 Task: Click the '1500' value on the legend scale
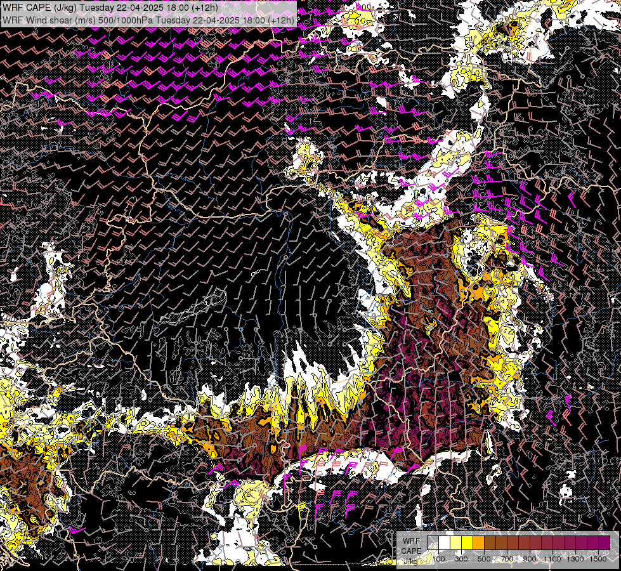tap(598, 559)
